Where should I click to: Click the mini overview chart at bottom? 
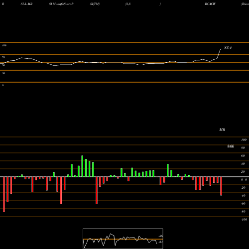(x=123, y=239)
